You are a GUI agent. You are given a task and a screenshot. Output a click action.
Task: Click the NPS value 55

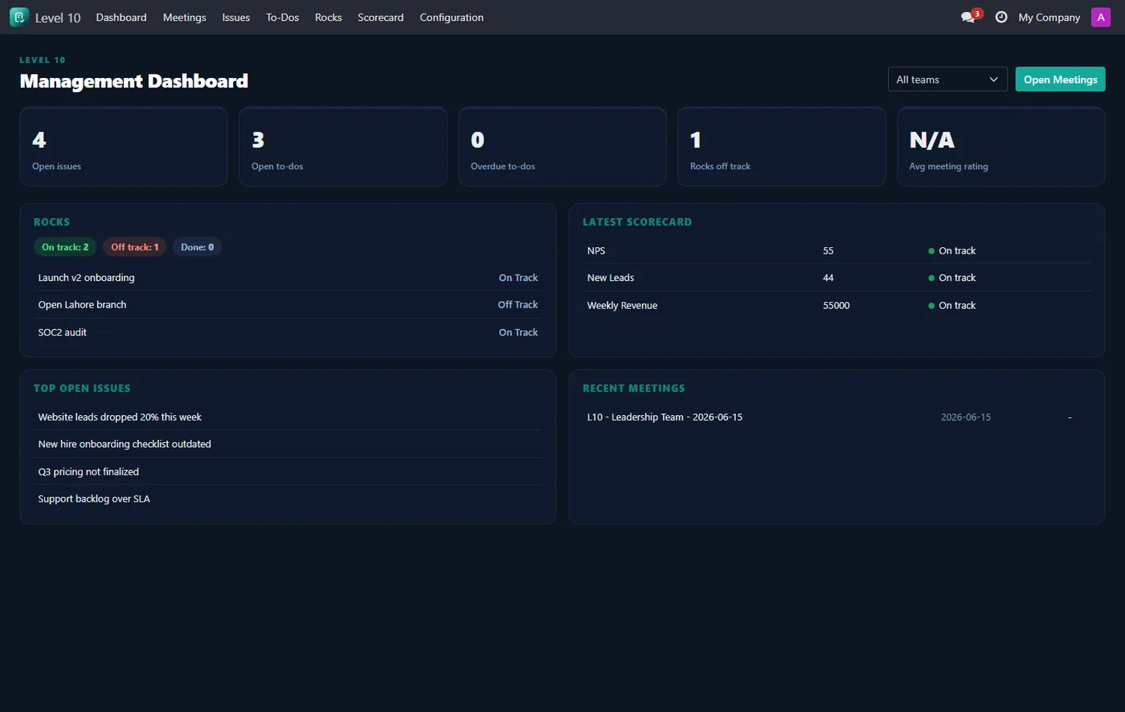coord(828,250)
